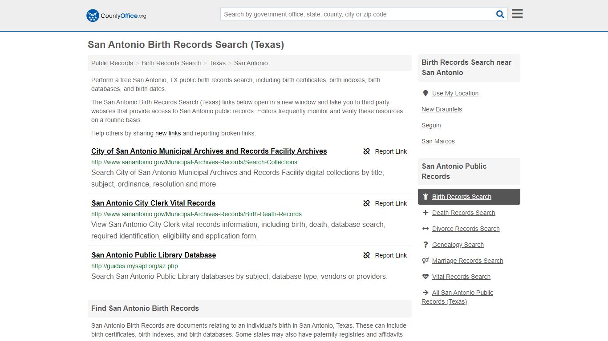Report Link for City Clerk Vital Records
Viewport: 608px width, 341px height.
tap(385, 203)
